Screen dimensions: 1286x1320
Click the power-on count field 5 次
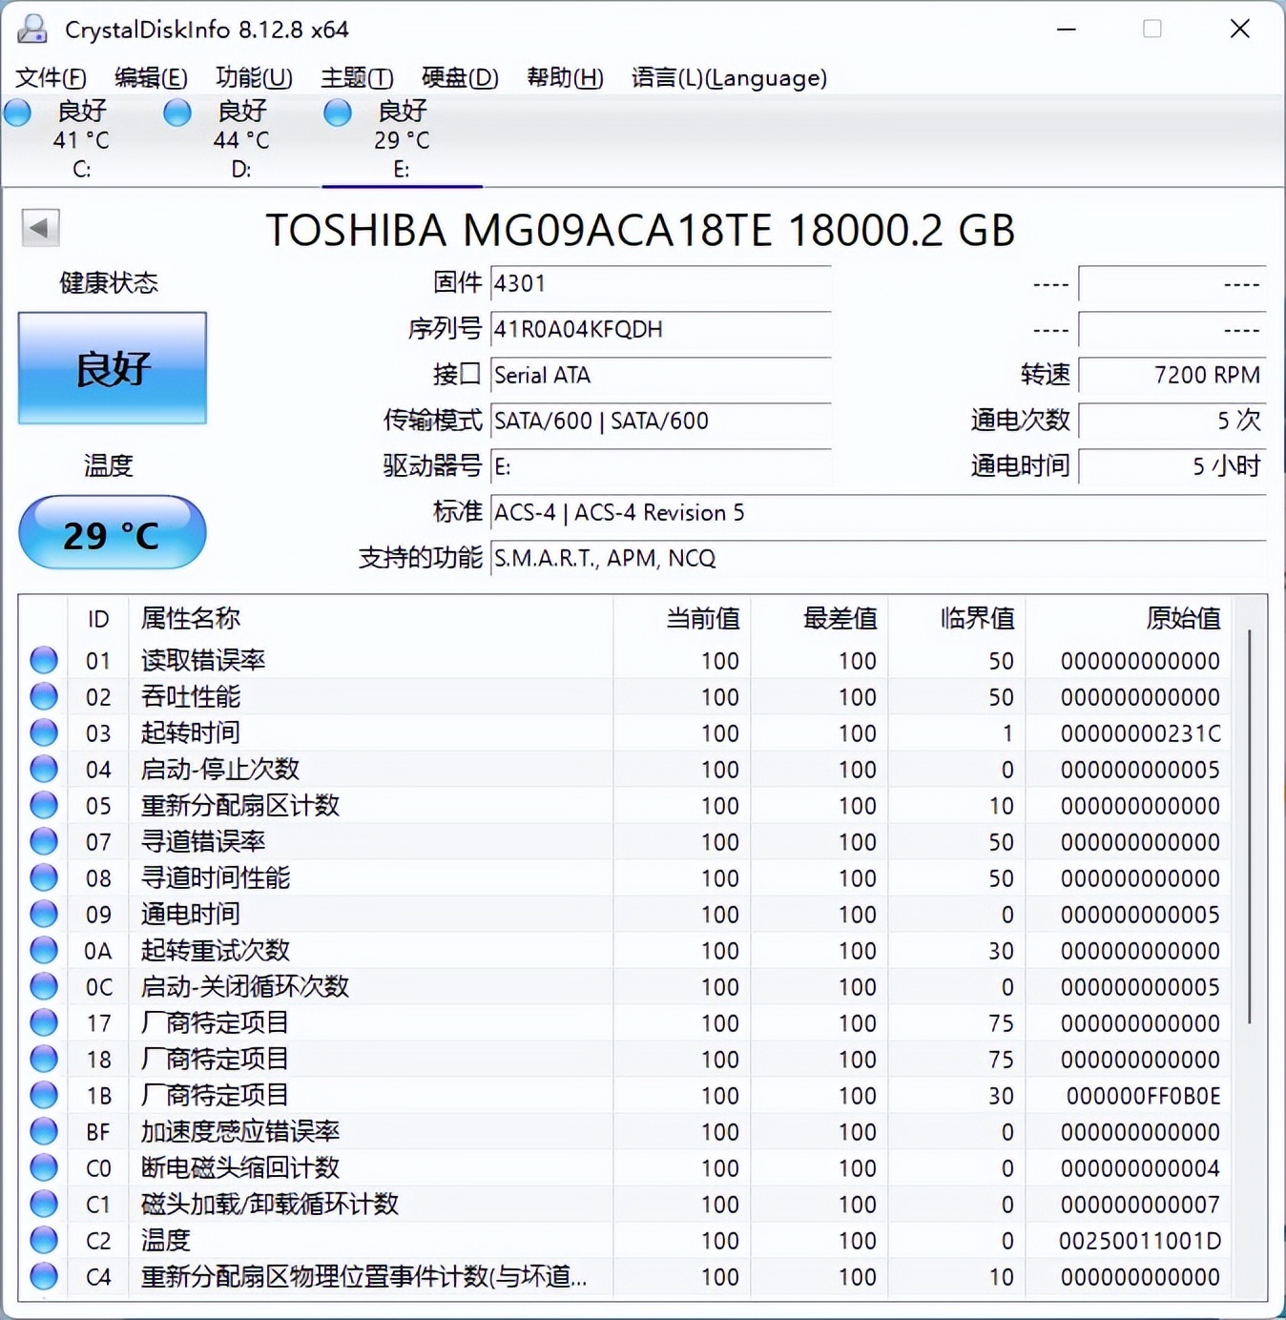click(x=1172, y=421)
